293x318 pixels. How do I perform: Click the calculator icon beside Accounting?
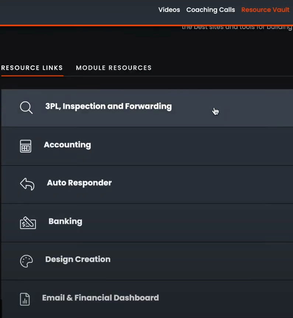click(25, 146)
